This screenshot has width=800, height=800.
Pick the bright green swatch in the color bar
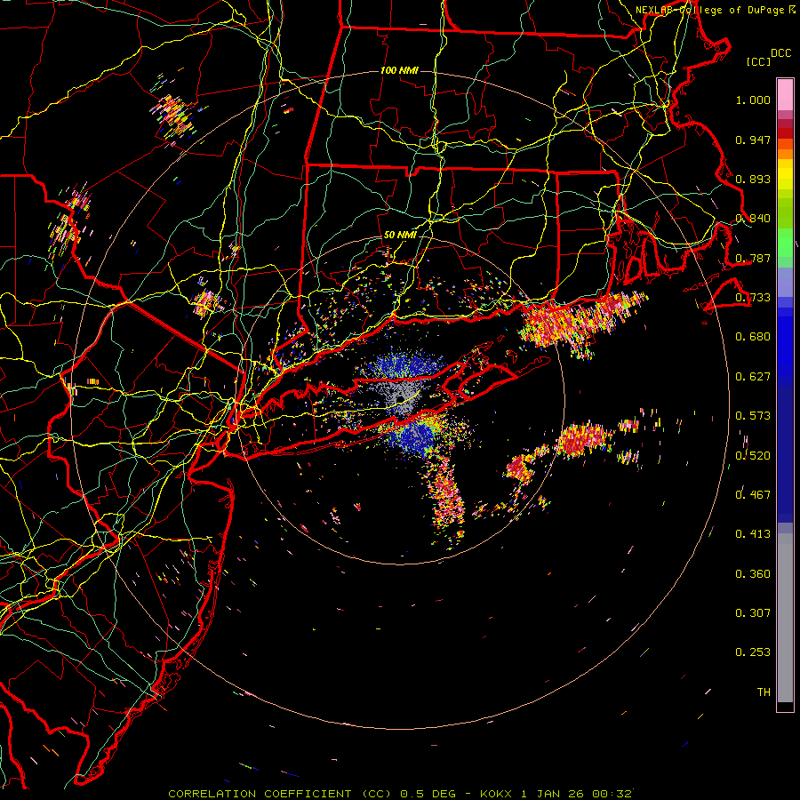click(785, 243)
